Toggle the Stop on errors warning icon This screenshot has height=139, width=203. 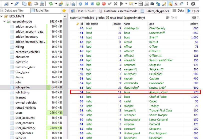170,4
